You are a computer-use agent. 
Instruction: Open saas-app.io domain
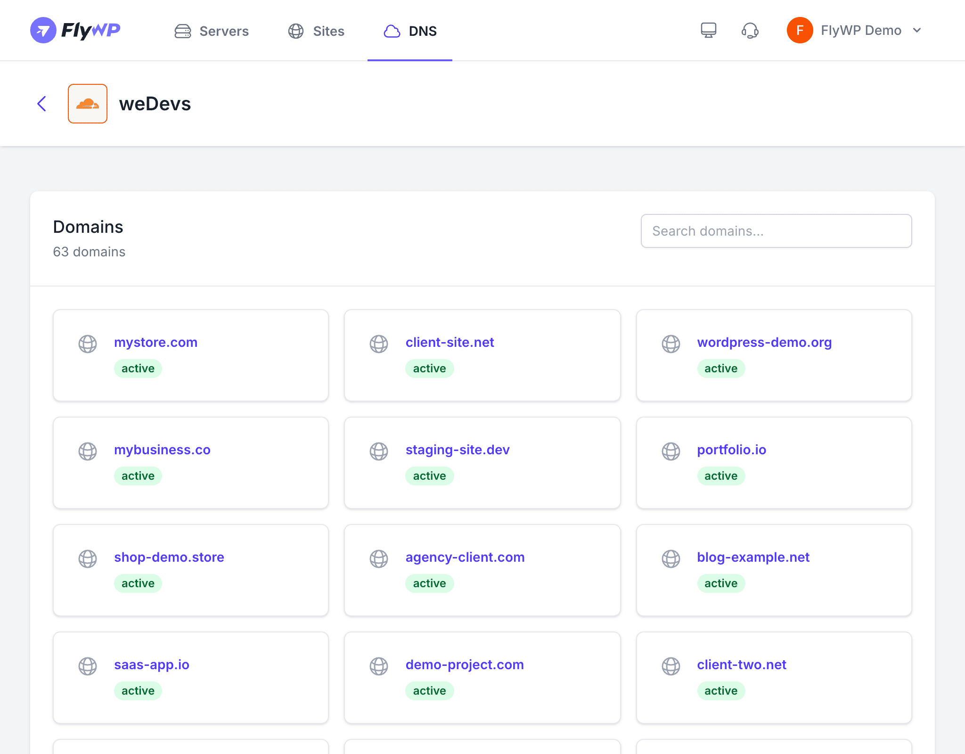[151, 664]
